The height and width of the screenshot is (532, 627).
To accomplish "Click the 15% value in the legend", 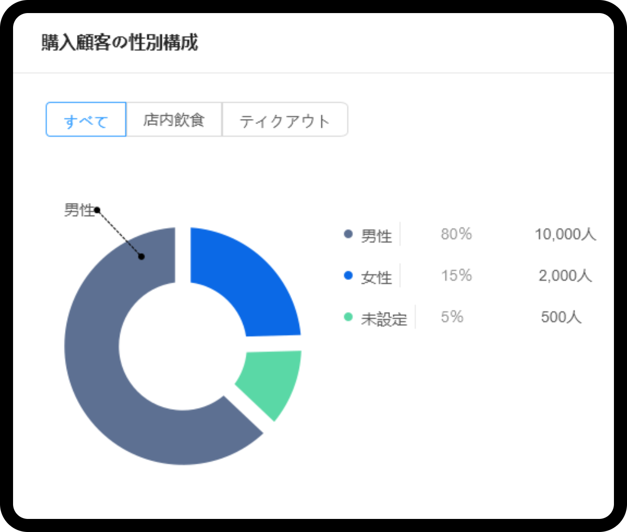I will (456, 276).
